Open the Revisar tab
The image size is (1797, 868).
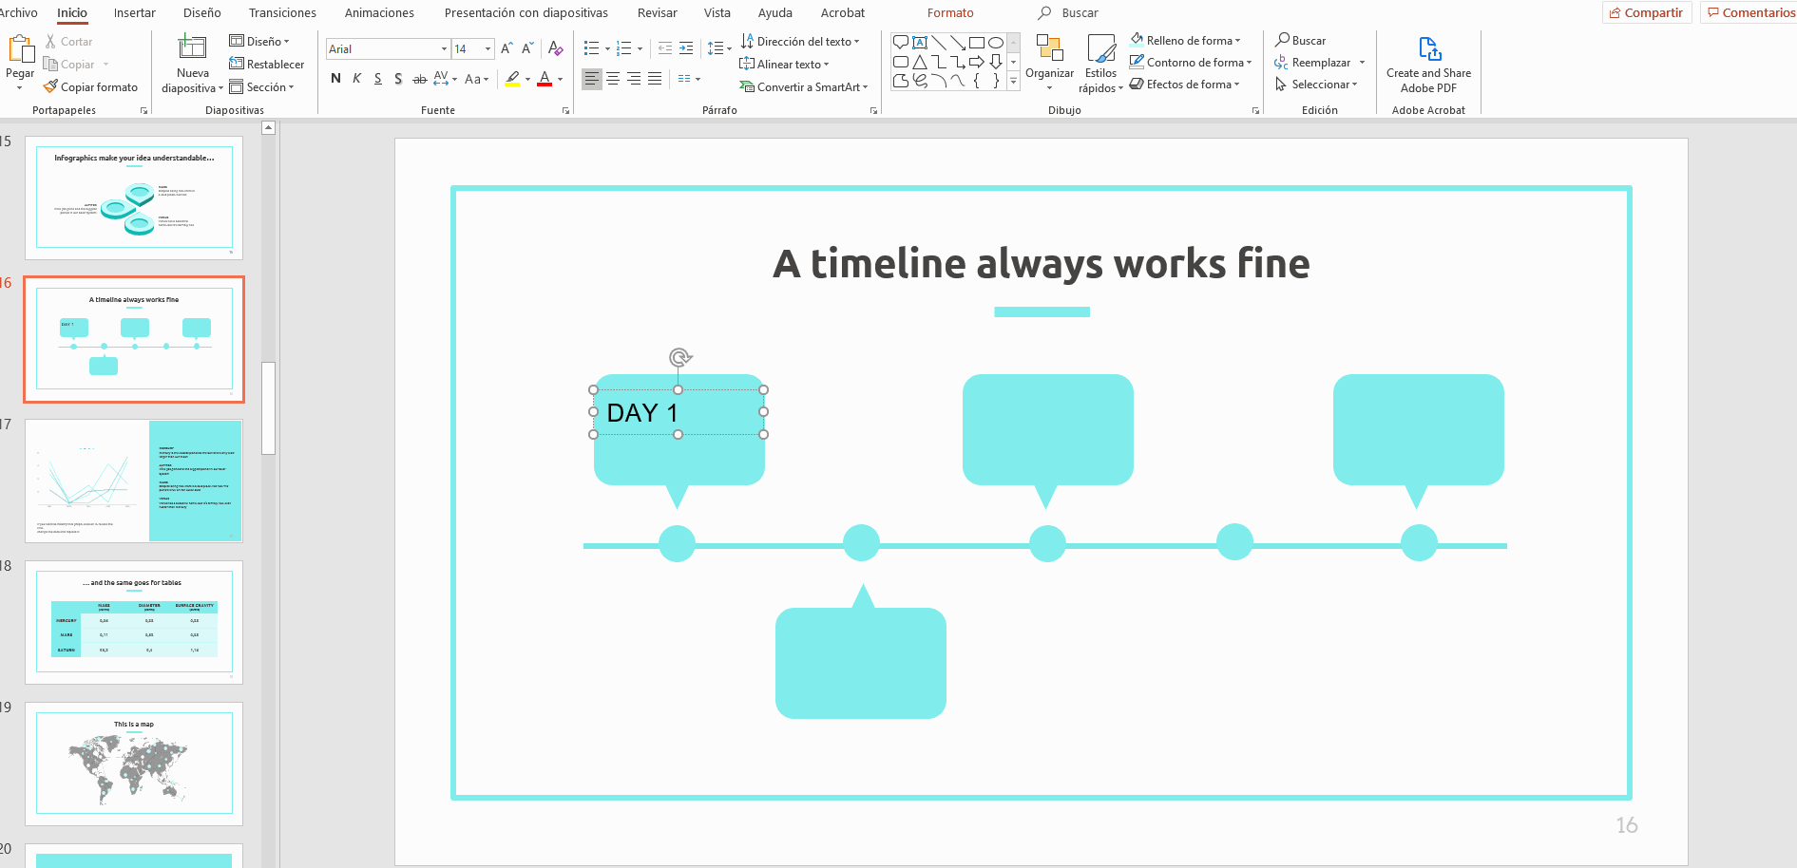click(x=657, y=13)
